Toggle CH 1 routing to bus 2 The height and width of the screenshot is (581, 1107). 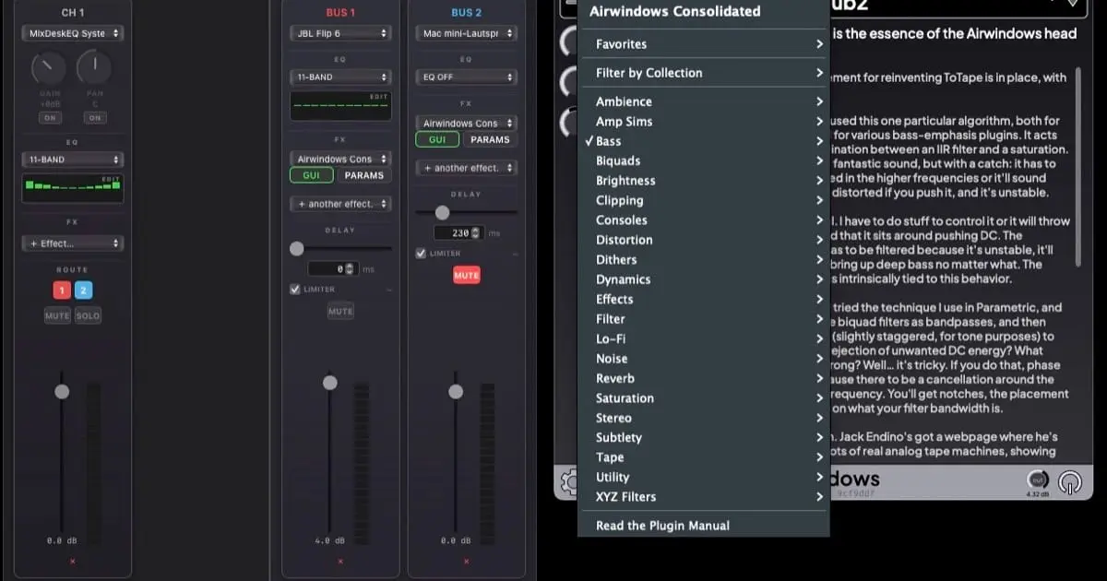83,290
